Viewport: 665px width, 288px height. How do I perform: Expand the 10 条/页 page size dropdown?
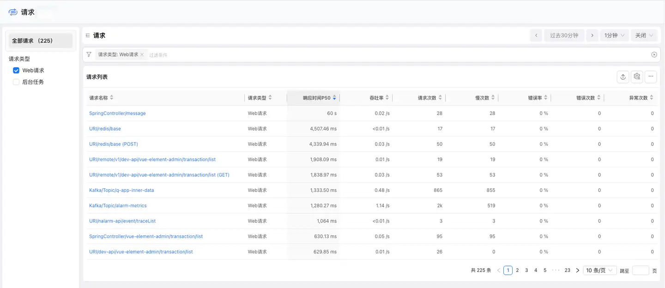(x=599, y=270)
